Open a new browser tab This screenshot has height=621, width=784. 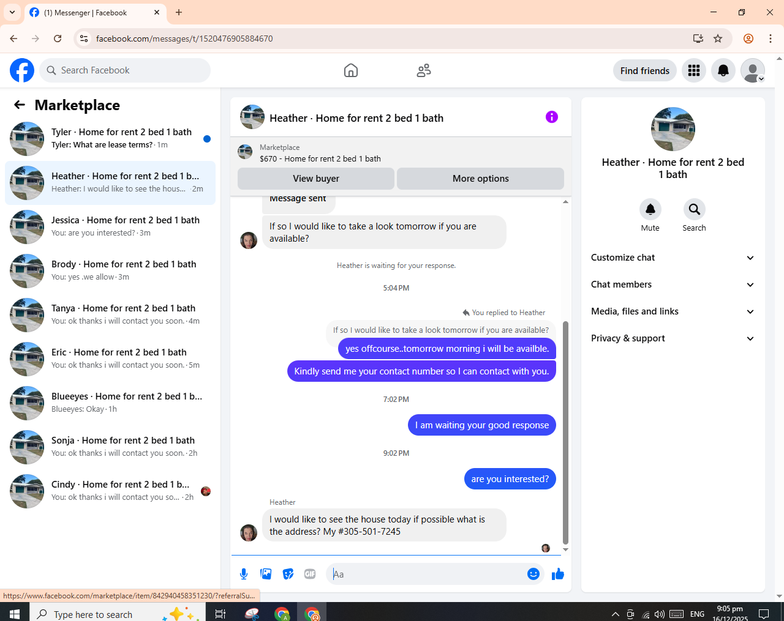click(x=179, y=12)
